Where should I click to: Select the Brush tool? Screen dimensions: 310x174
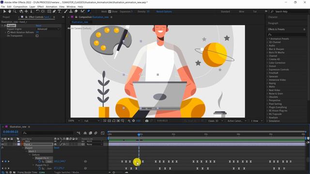(x=66, y=12)
